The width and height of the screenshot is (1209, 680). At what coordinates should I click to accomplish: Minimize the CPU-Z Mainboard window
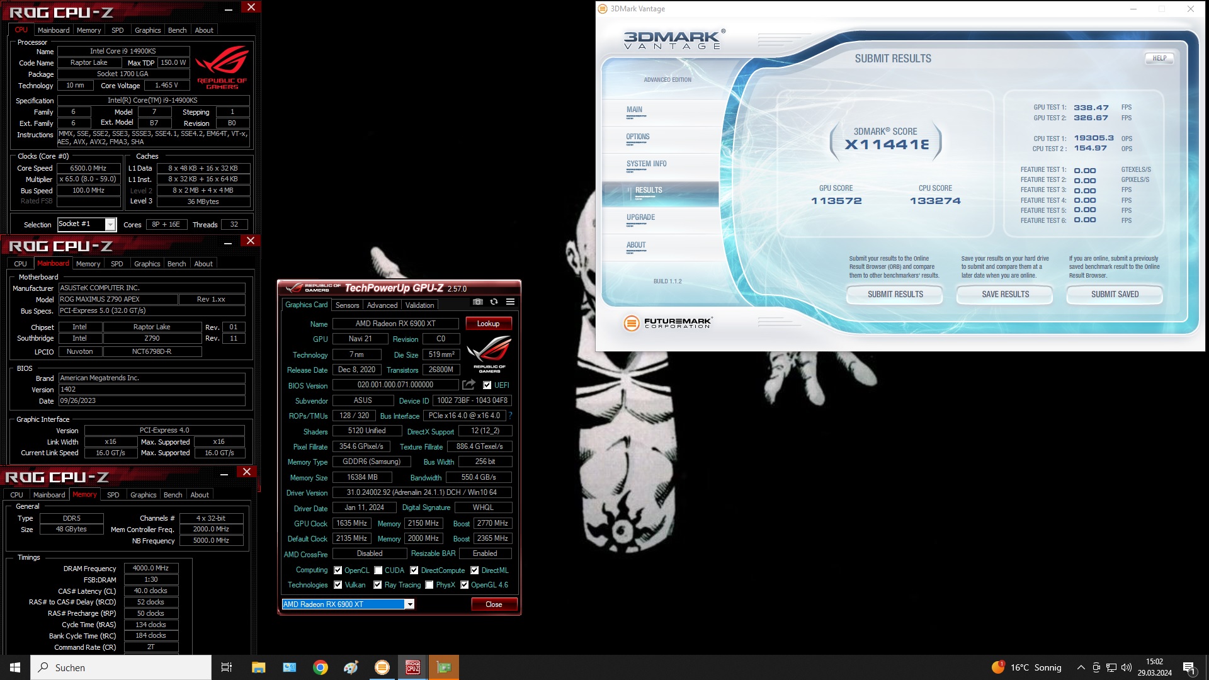tap(228, 244)
